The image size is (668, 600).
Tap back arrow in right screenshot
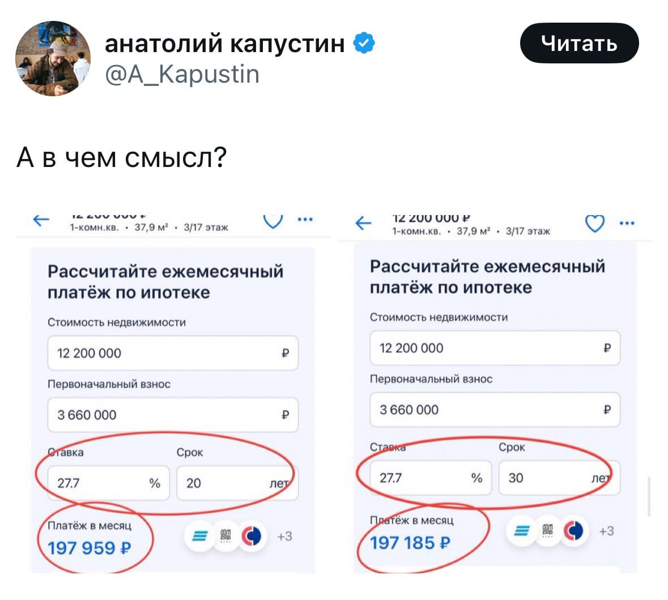363,224
